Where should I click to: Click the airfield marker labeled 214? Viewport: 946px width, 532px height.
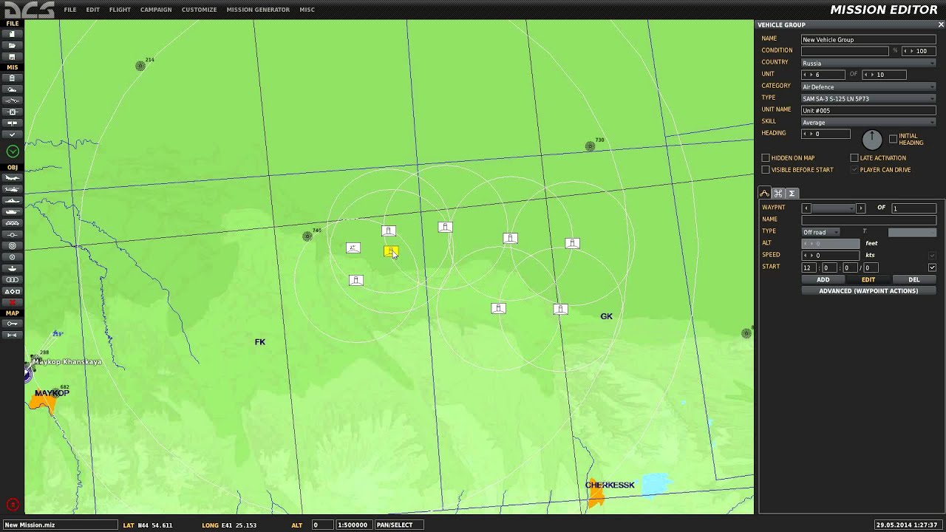click(140, 66)
